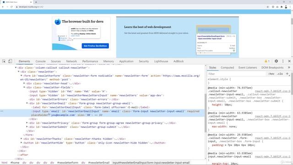
Task: Open Event Listeners tab
Action: click(x=248, y=67)
